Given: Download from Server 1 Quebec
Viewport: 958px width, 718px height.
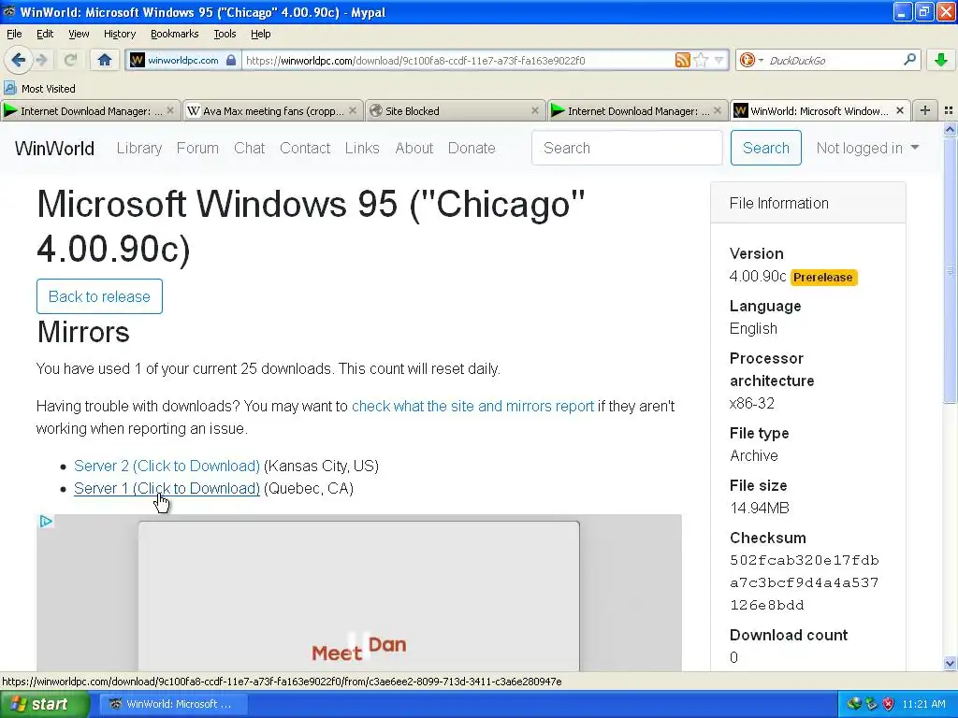Looking at the screenshot, I should 167,488.
